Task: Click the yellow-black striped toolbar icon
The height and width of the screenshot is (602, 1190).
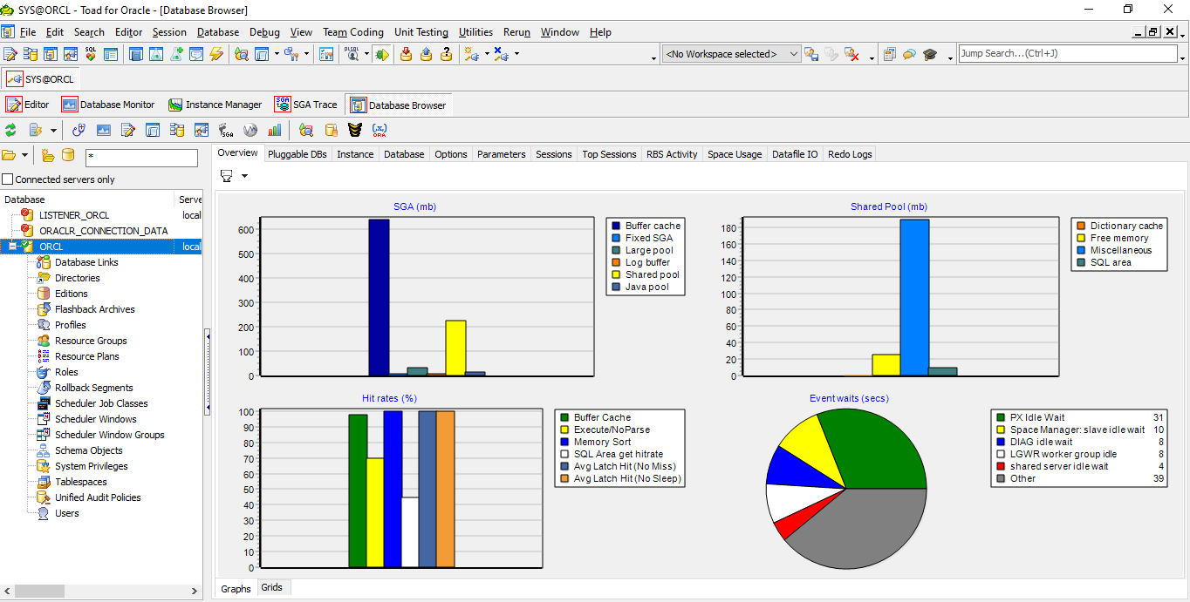Action: pyautogui.click(x=354, y=130)
